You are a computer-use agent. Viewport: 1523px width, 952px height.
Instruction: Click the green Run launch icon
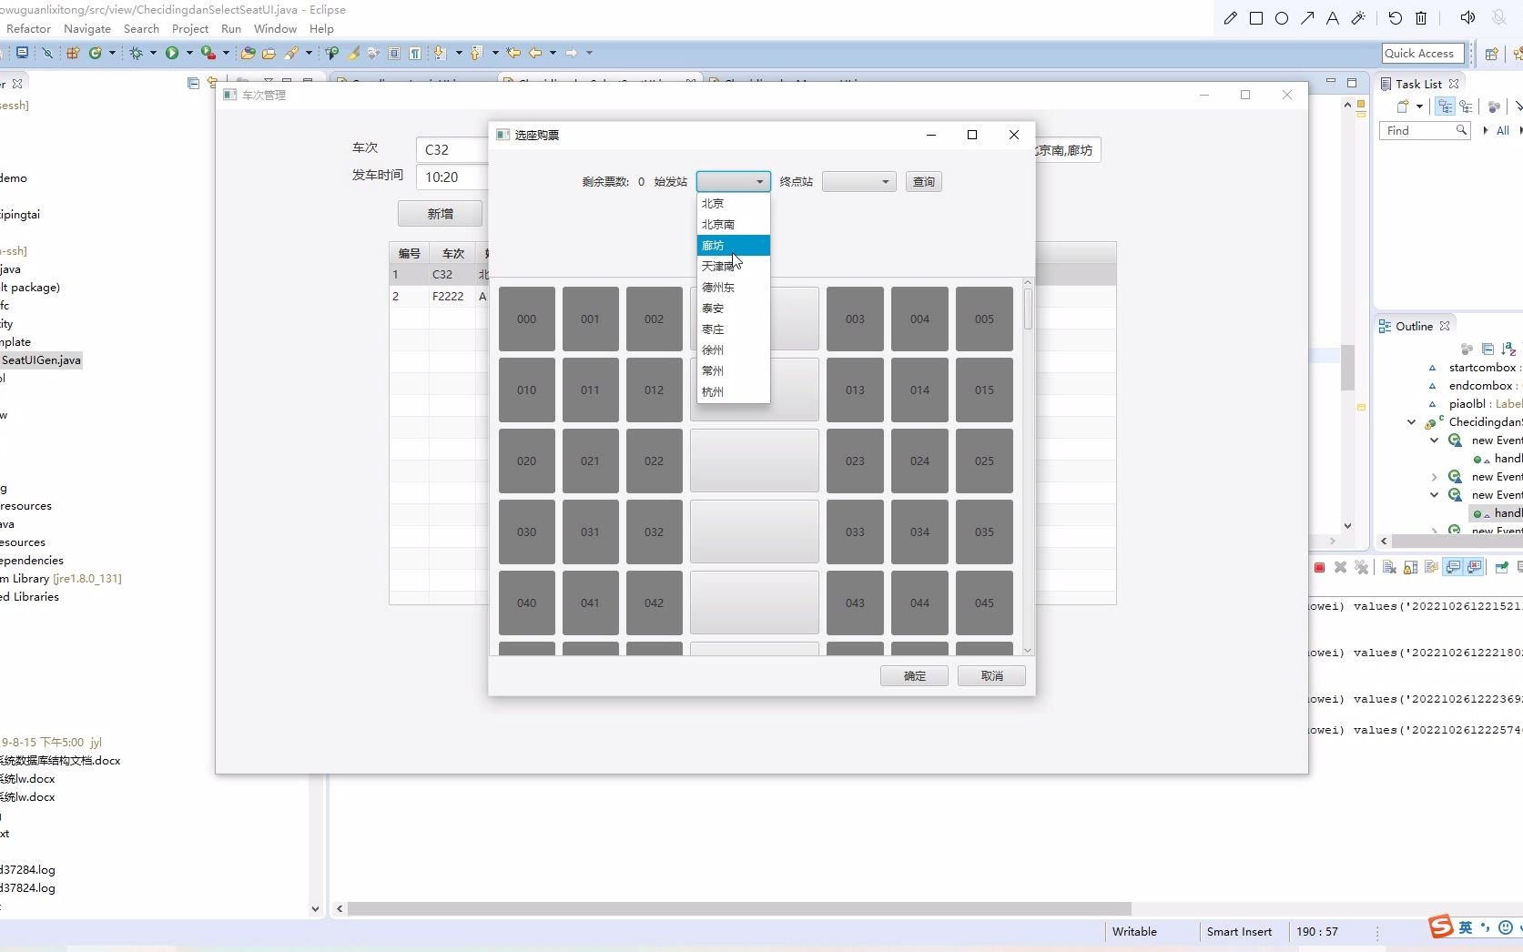171,53
